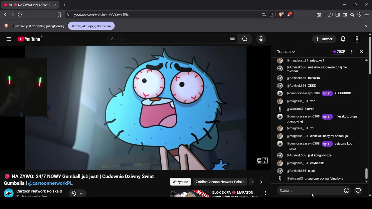Open Brave VPN shield icon
This screenshot has width=372, height=209.
pos(360,15)
